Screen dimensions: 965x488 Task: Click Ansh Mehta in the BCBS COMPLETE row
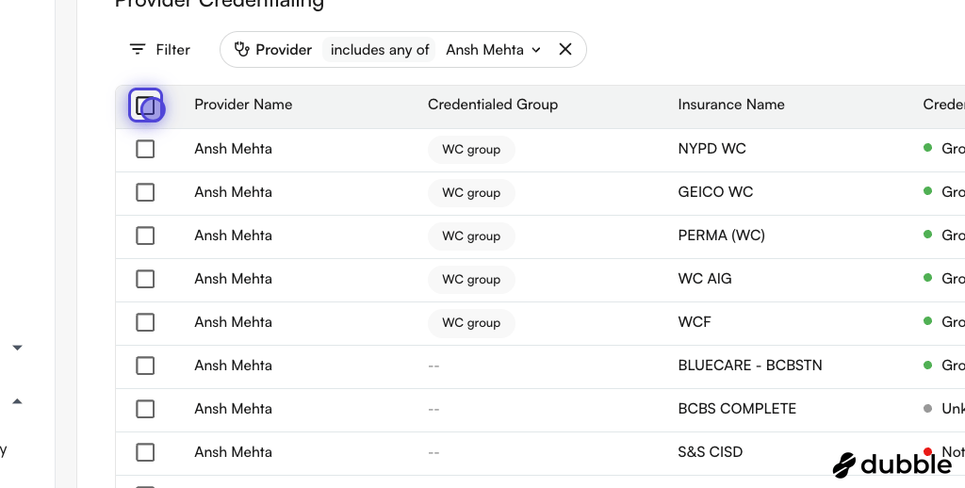pos(234,409)
